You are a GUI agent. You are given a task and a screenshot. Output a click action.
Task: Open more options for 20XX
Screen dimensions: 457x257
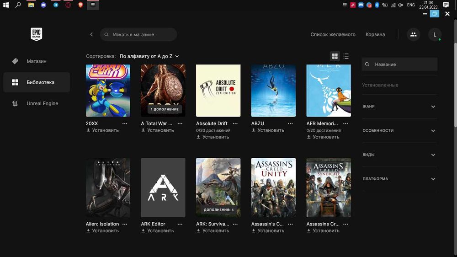click(125, 123)
